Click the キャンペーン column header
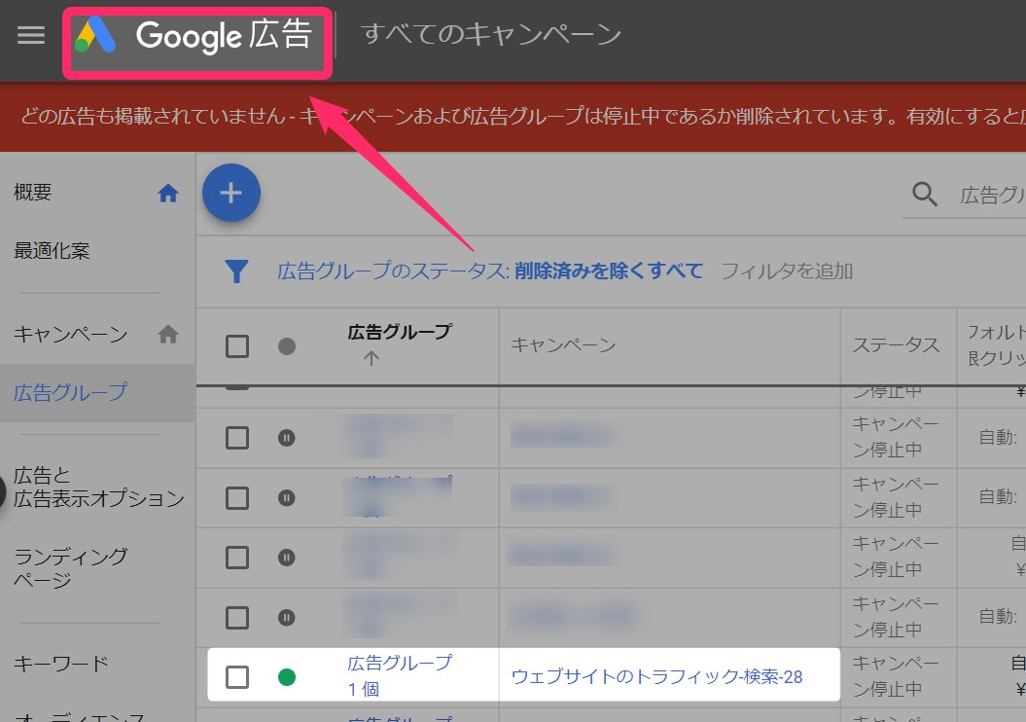The height and width of the screenshot is (722, 1026). coord(563,345)
